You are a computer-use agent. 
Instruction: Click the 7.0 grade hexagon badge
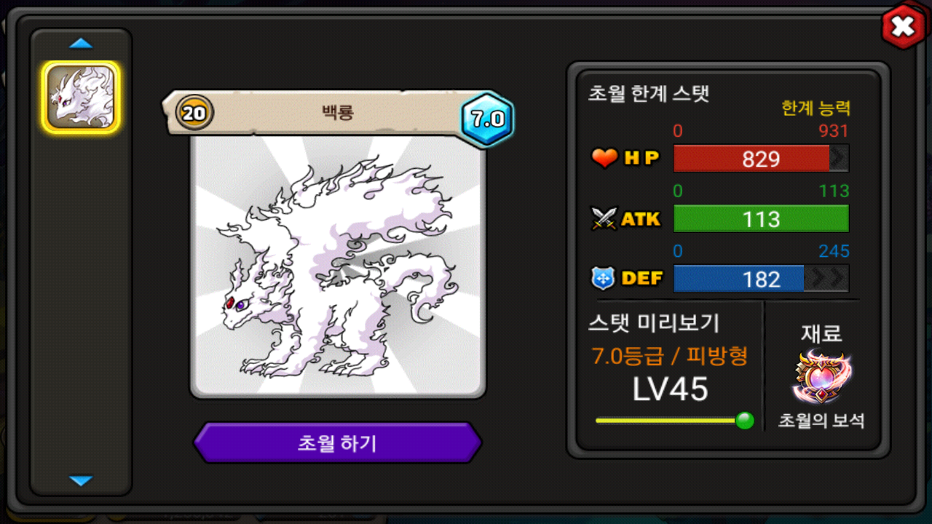(x=487, y=119)
